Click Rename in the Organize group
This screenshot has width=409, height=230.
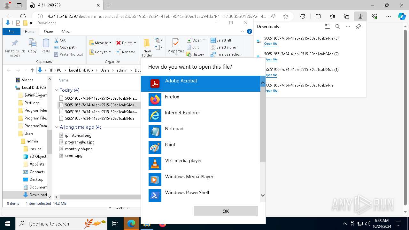(126, 52)
